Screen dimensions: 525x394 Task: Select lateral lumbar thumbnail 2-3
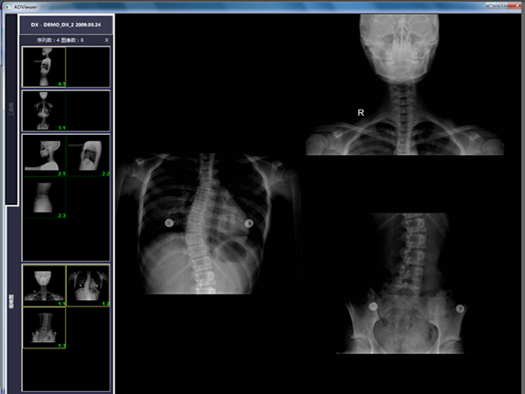[x=44, y=198]
